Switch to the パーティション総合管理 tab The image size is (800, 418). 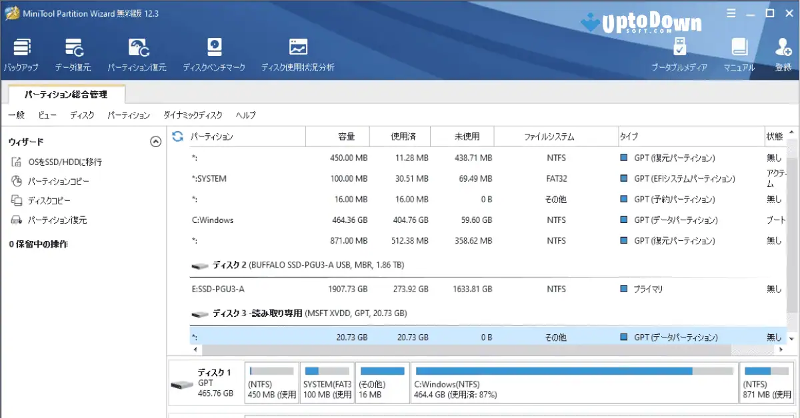(x=66, y=94)
